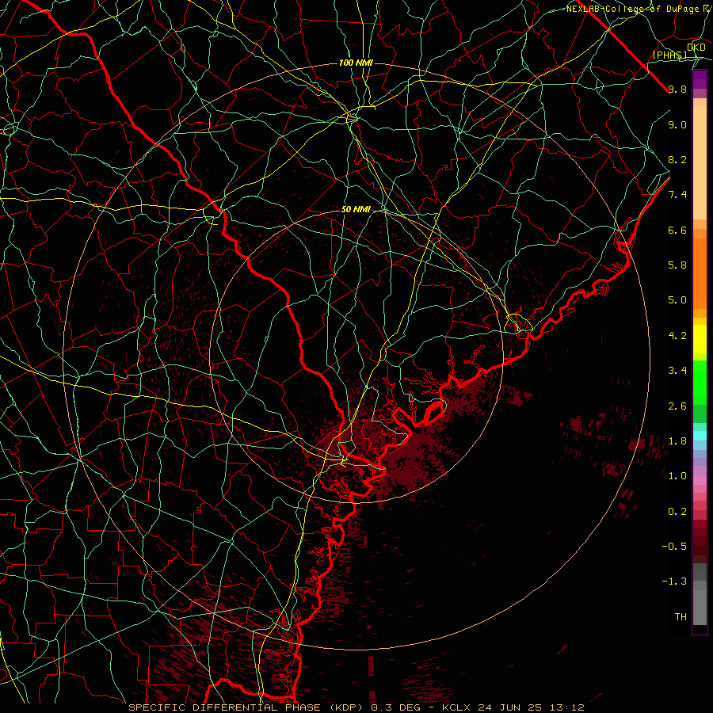This screenshot has width=713, height=713.
Task: Pick the pink swatch beside the 1.0 value
Action: (x=700, y=480)
